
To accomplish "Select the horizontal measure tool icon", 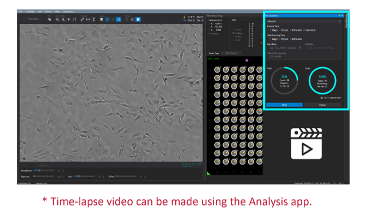I will click(x=88, y=19).
